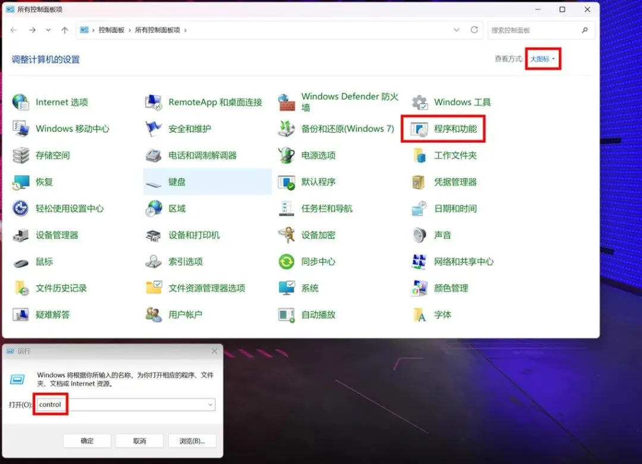Open the 颜色管理 icon
642x464 pixels.
419,288
